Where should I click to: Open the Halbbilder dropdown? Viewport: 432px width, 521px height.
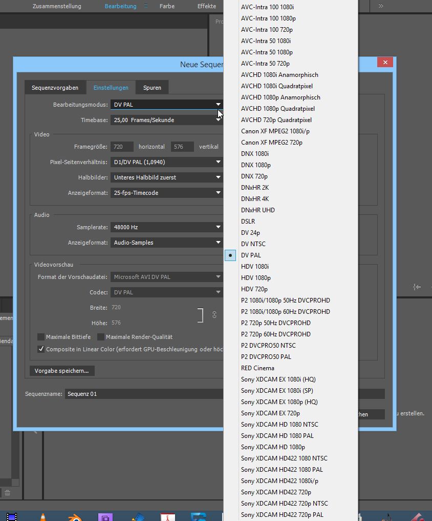click(166, 177)
